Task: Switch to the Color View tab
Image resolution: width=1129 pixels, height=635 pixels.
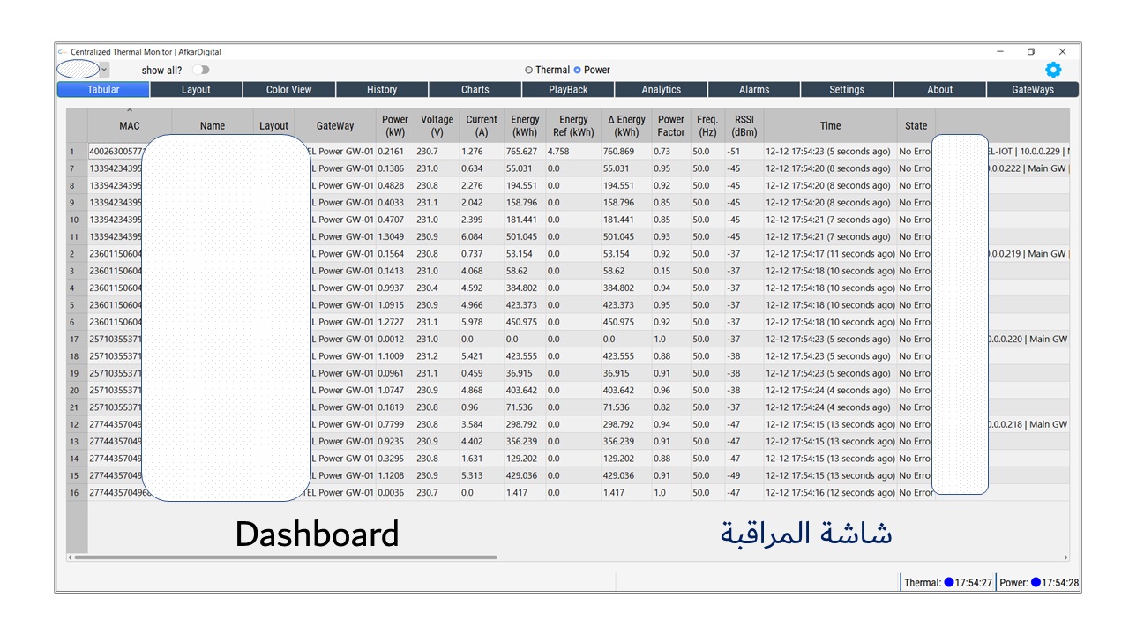Action: [x=289, y=89]
